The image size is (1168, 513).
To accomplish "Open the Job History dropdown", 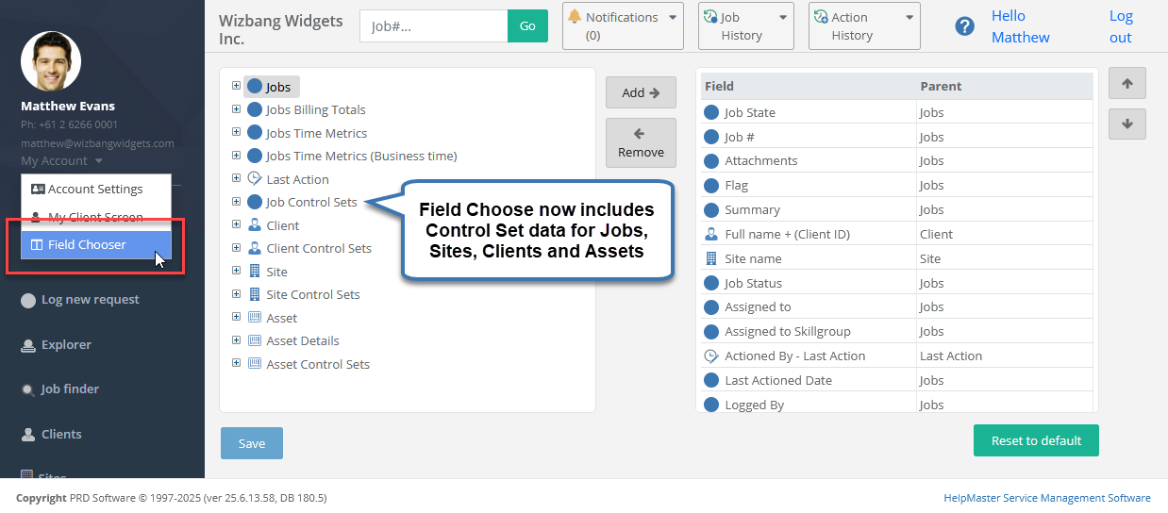I will [x=745, y=25].
